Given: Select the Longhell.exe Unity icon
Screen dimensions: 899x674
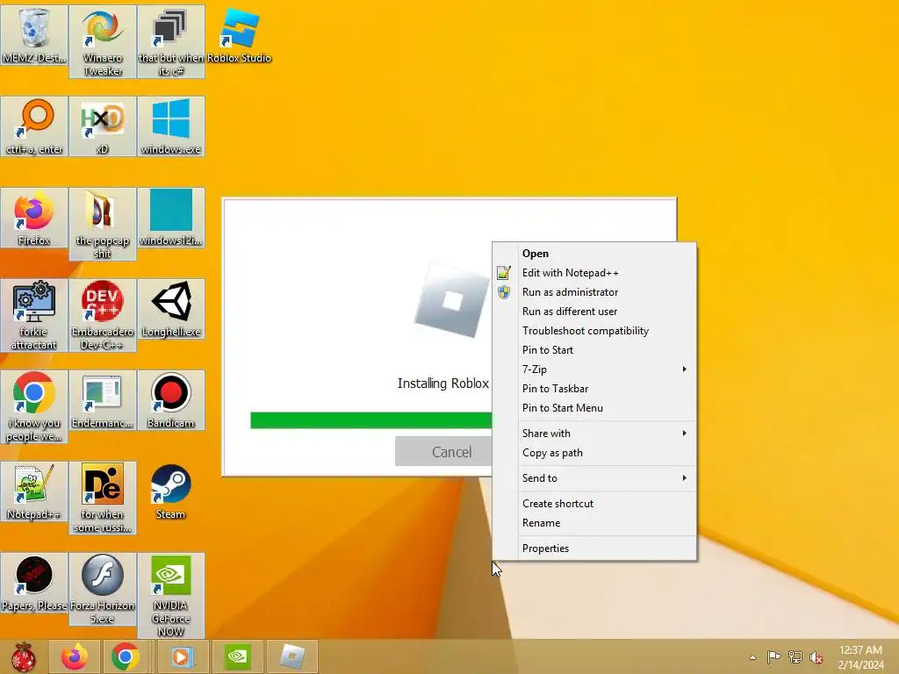Looking at the screenshot, I should click(171, 308).
